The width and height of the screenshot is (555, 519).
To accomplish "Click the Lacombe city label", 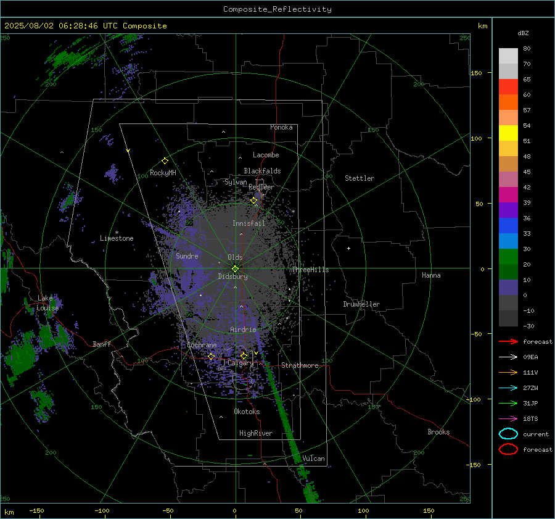I will click(x=266, y=155).
